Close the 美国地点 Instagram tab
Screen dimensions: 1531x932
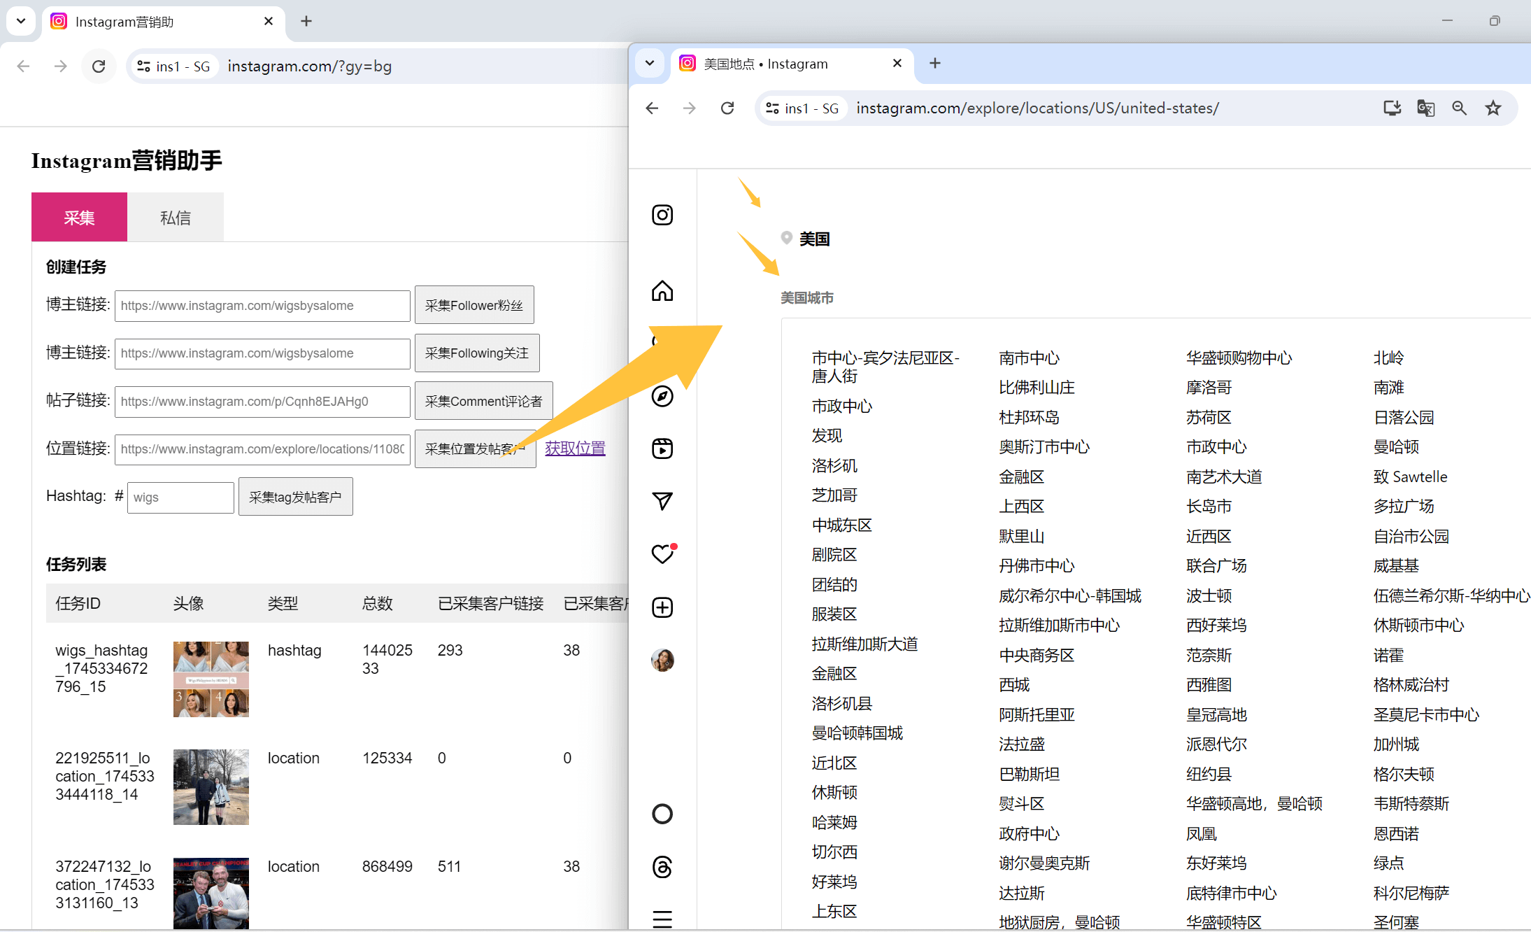click(897, 64)
